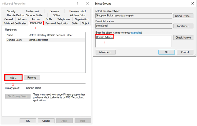Open the Security tab

click(11, 11)
